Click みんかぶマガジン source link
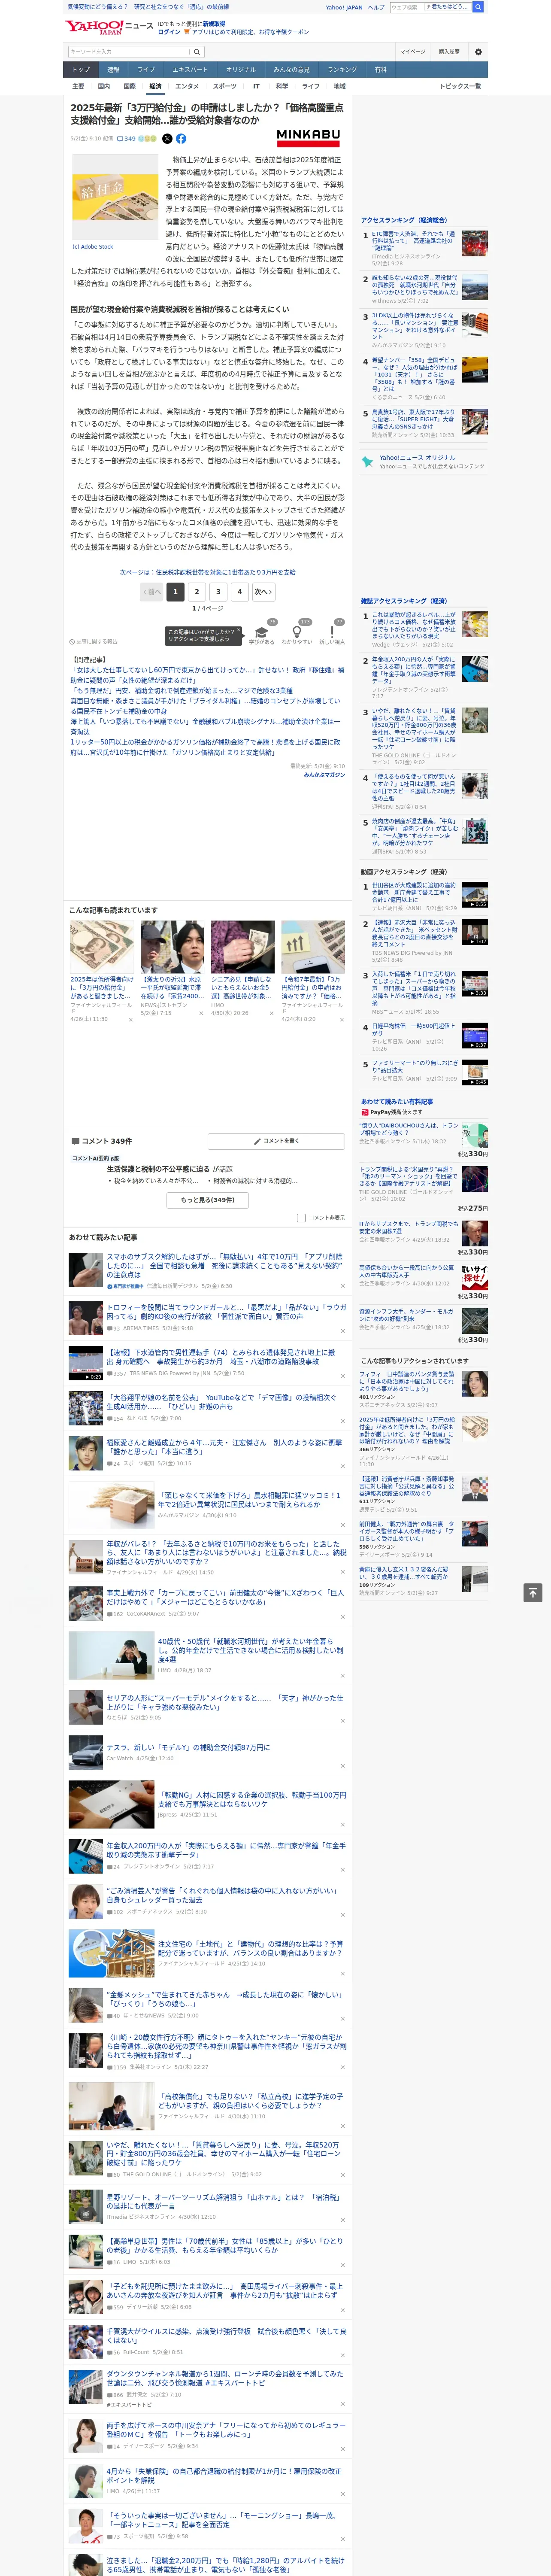This screenshot has width=551, height=2576. (324, 774)
